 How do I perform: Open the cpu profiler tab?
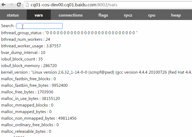[152, 15]
